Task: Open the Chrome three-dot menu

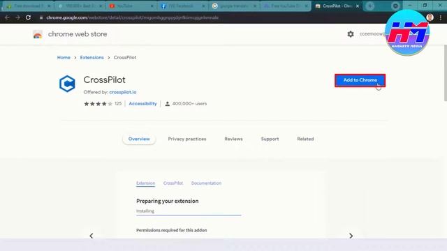Action: (441, 17)
